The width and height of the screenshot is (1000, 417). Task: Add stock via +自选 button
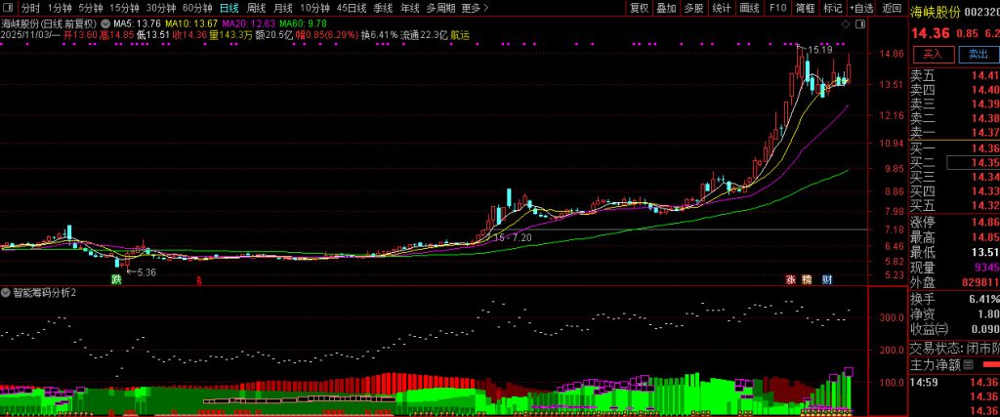(861, 8)
